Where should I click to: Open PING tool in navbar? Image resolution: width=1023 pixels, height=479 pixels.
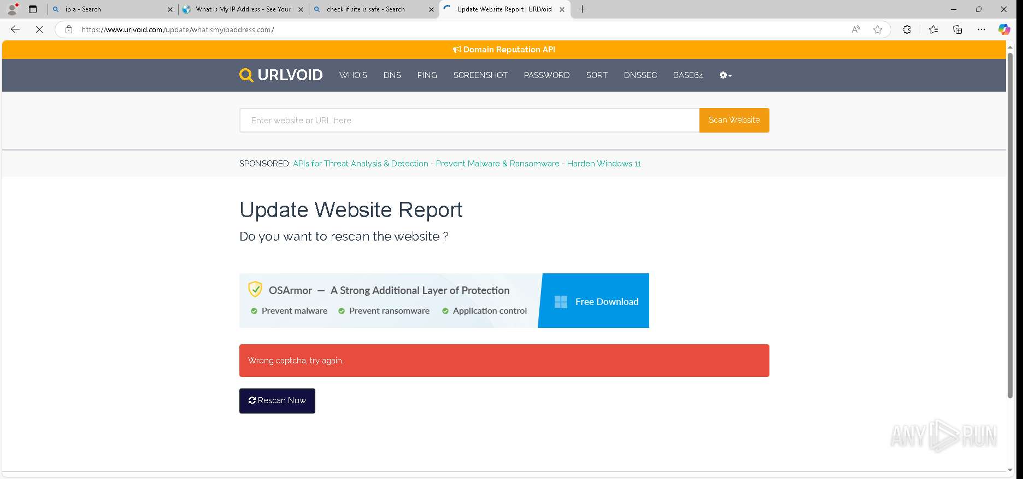tap(427, 75)
